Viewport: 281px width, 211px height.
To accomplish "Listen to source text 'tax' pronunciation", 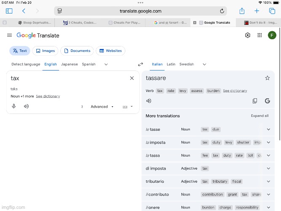I will (26, 106).
